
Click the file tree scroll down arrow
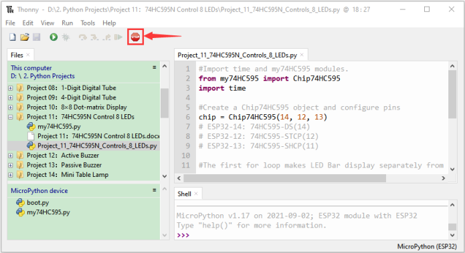pos(165,176)
